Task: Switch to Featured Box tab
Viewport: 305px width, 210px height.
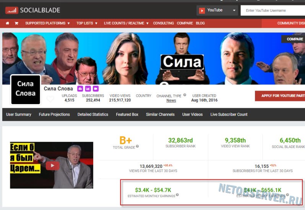Action: pyautogui.click(x=127, y=114)
